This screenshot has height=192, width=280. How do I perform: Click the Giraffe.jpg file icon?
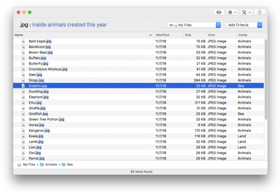click(23, 108)
